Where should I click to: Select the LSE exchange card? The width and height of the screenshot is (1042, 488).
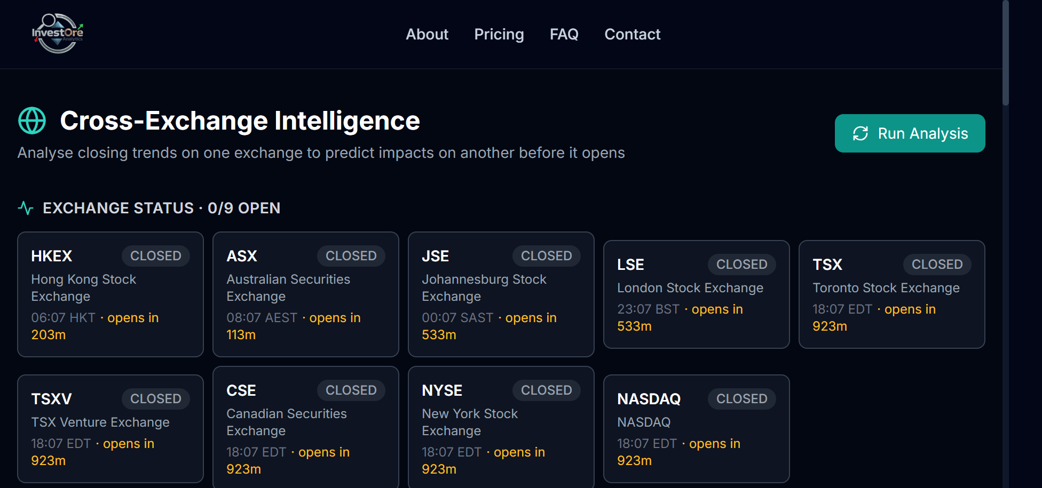click(x=697, y=294)
